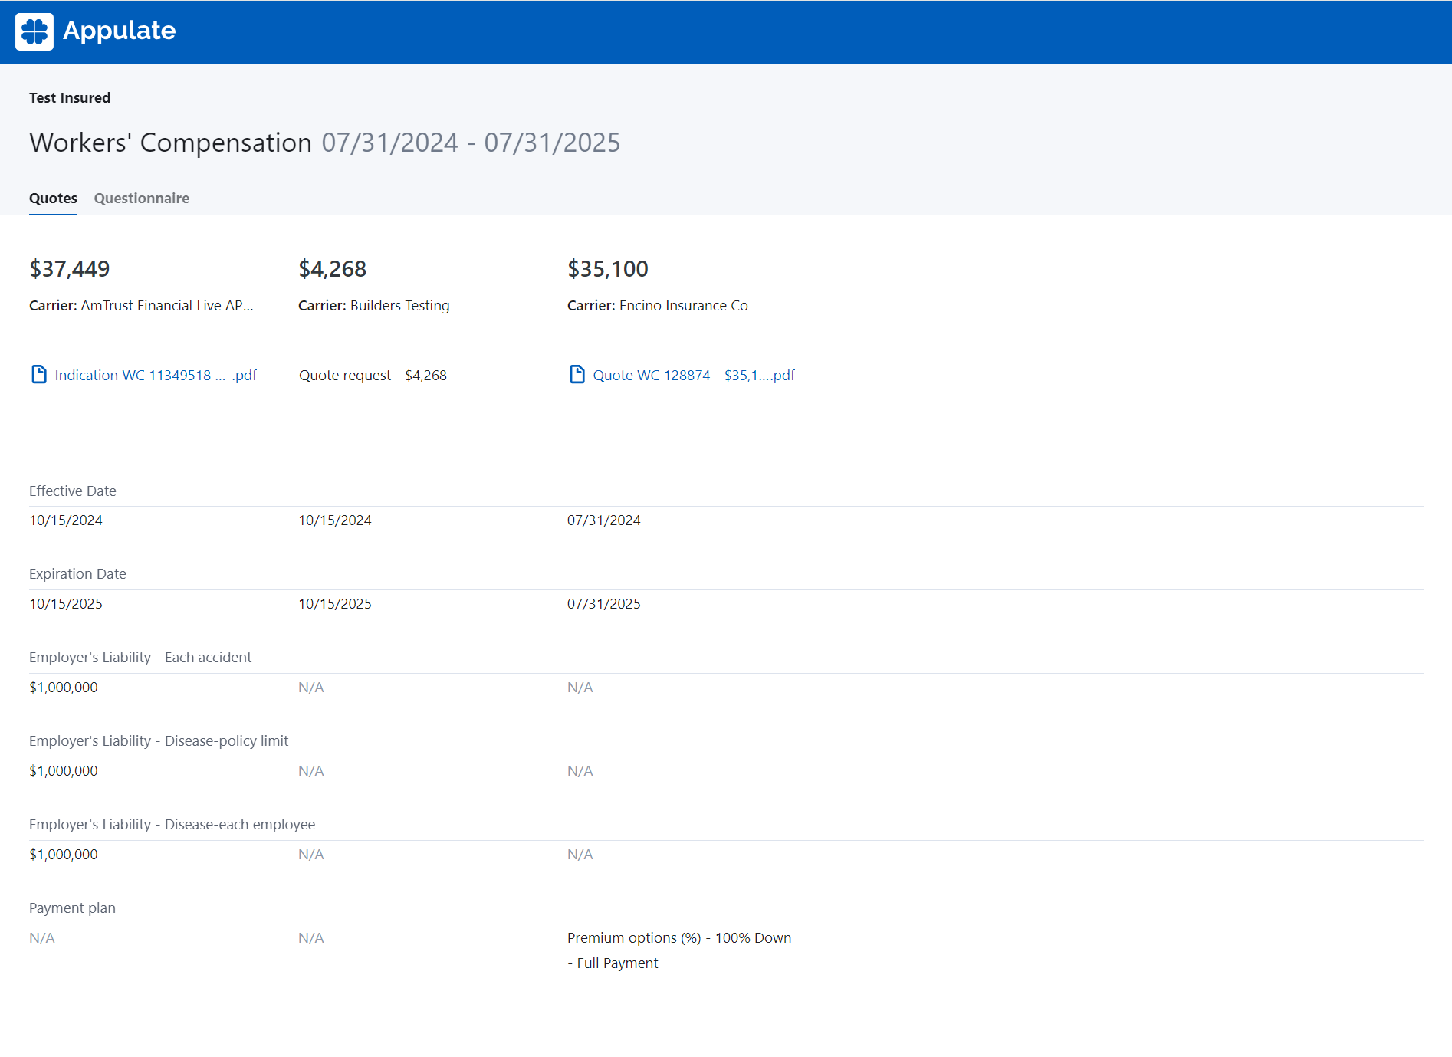Open the Quote WC 128874 pdf link
The height and width of the screenshot is (1057, 1452).
pyautogui.click(x=693, y=375)
